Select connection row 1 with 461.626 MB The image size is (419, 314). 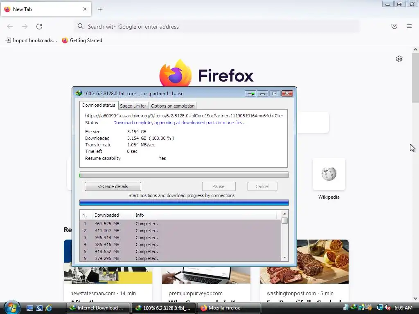click(x=180, y=224)
